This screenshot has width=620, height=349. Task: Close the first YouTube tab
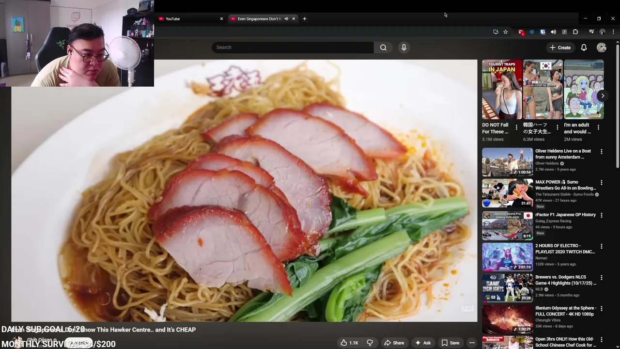pyautogui.click(x=221, y=19)
